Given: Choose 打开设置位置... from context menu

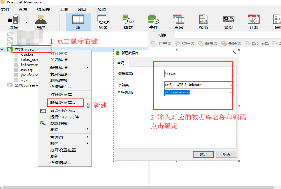Looking at the screenshot, I should [65, 150].
